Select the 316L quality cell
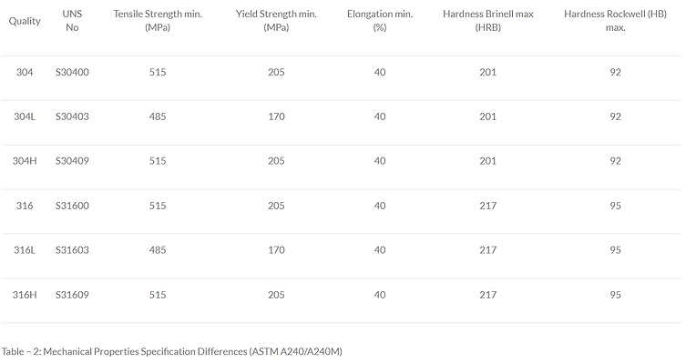The width and height of the screenshot is (686, 363). (25, 250)
